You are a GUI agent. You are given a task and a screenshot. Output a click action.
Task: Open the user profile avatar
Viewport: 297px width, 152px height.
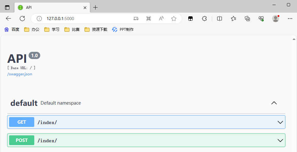point(276,19)
